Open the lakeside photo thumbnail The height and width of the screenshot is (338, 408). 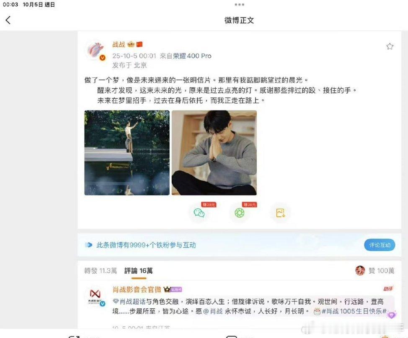click(x=127, y=153)
